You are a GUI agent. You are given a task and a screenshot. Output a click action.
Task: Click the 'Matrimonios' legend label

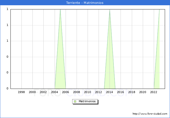[87, 101]
